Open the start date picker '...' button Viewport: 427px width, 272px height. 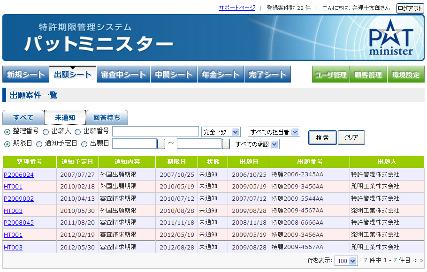coord(161,144)
